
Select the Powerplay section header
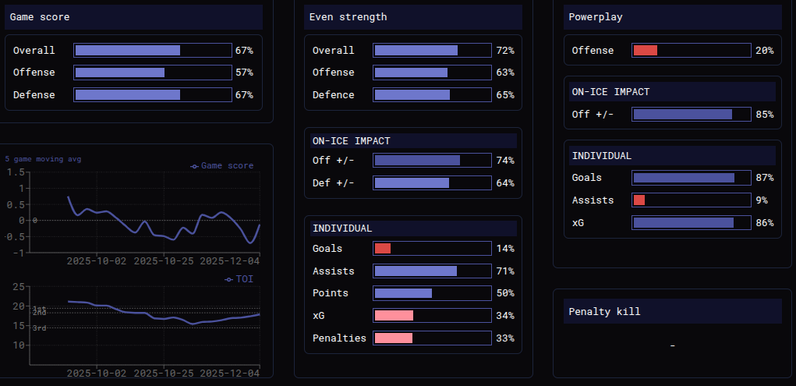click(673, 17)
